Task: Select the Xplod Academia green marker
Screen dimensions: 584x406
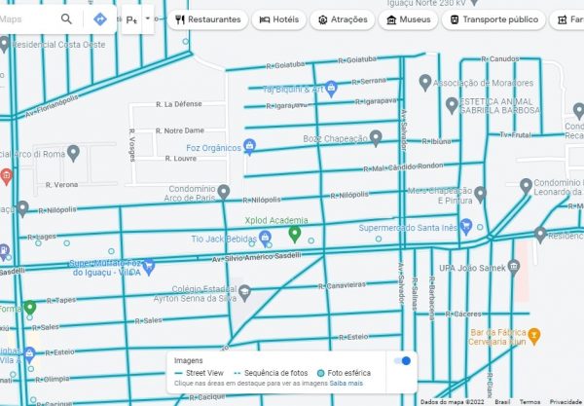Action: point(295,234)
